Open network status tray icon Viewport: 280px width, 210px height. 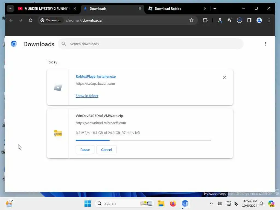point(229,203)
